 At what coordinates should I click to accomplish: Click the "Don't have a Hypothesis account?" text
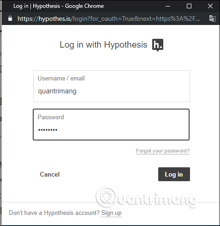coord(54,213)
